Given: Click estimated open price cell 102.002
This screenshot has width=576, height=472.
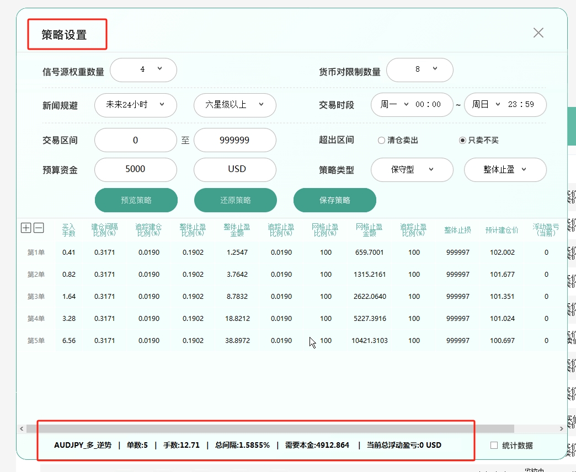Looking at the screenshot, I should point(502,253).
